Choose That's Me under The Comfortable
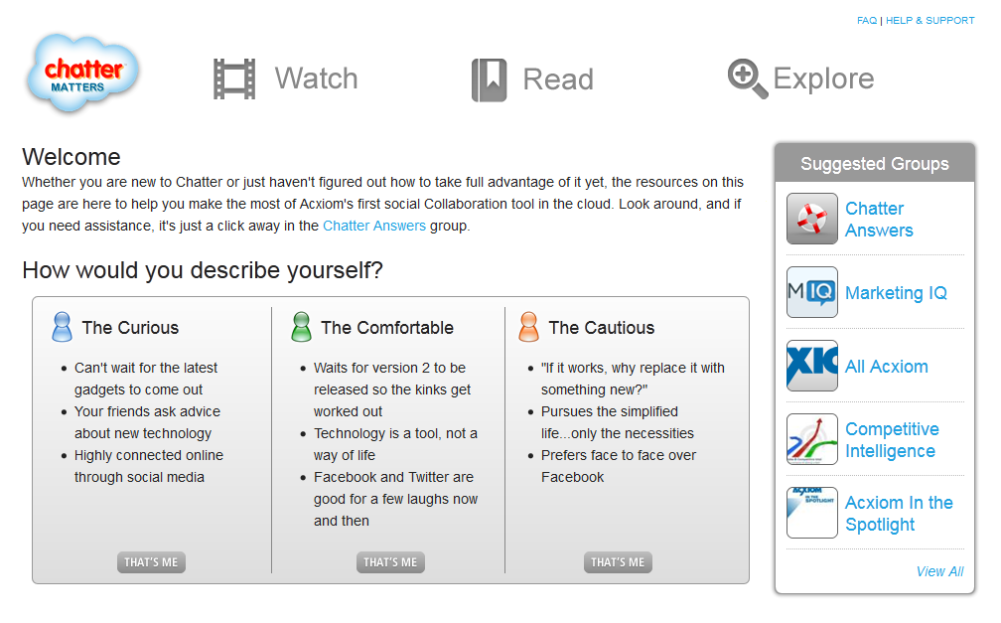The image size is (1001, 623). coord(390,562)
